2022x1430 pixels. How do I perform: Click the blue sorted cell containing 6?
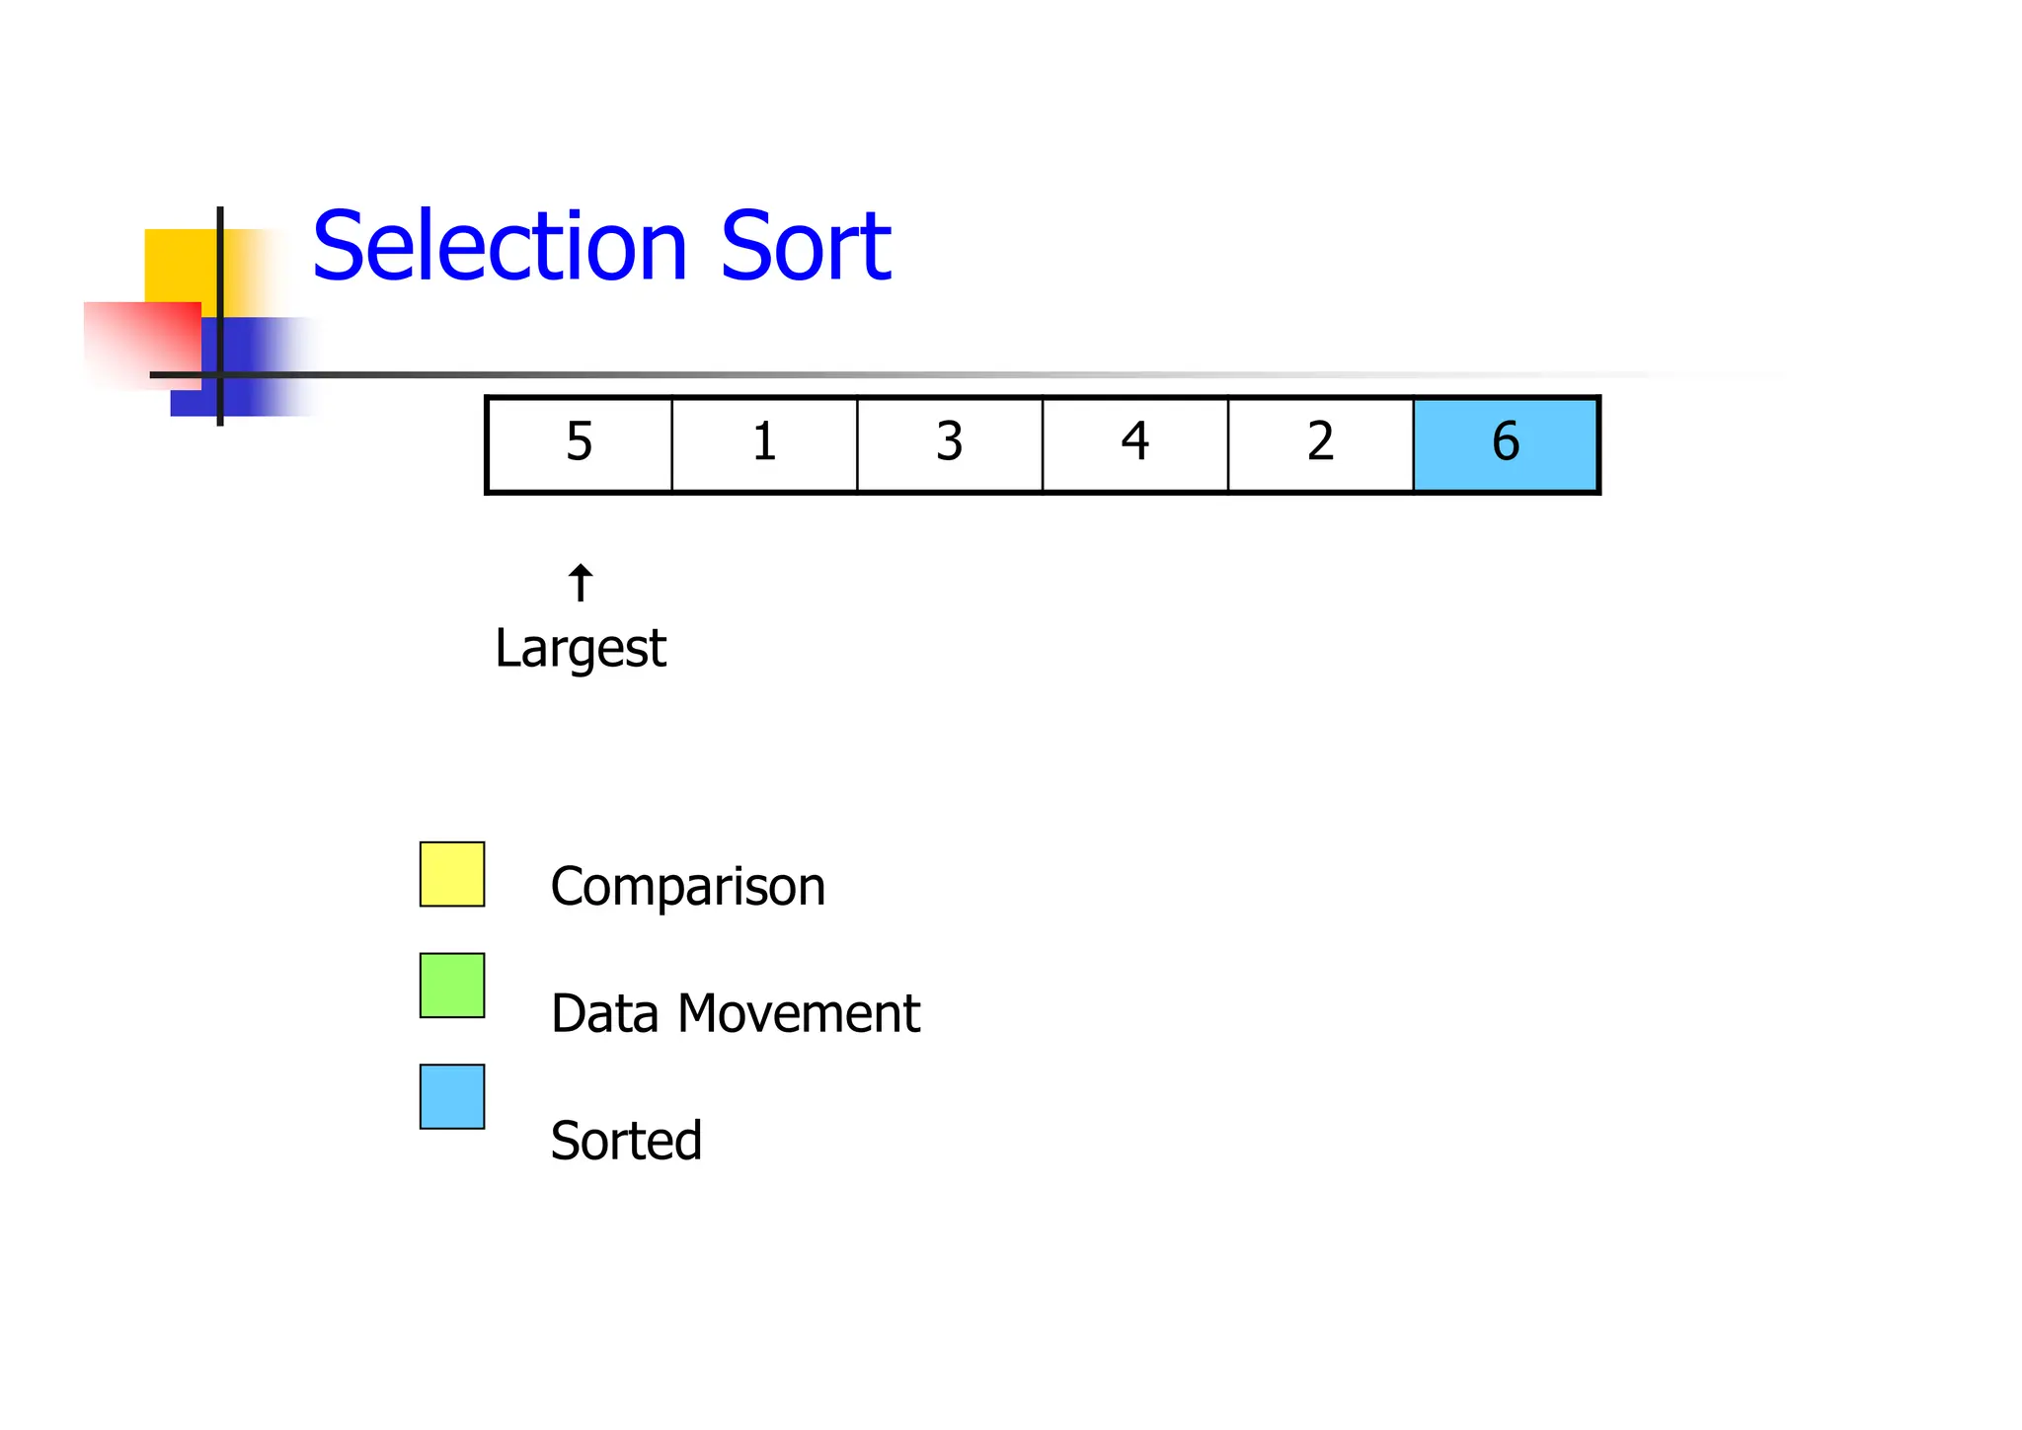point(1506,443)
